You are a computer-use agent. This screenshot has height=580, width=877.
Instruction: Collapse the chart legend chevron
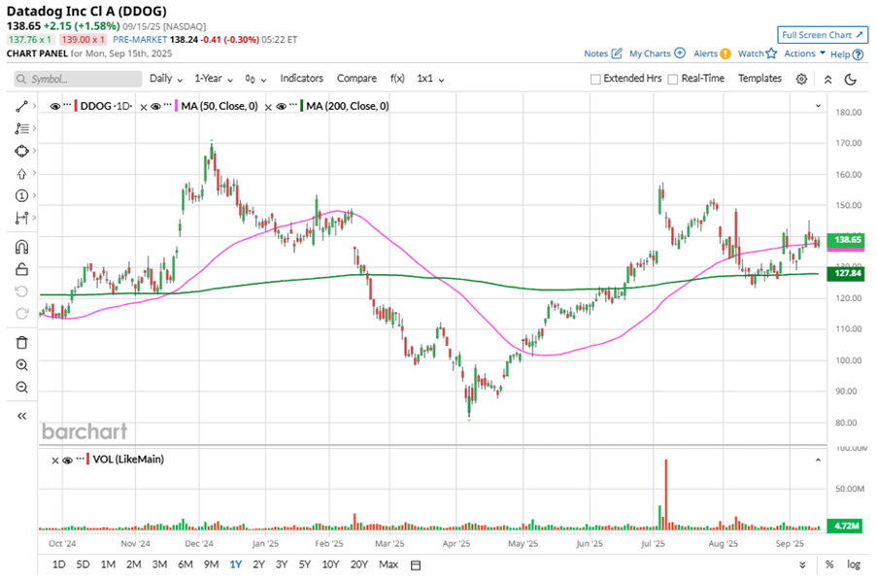(x=818, y=106)
